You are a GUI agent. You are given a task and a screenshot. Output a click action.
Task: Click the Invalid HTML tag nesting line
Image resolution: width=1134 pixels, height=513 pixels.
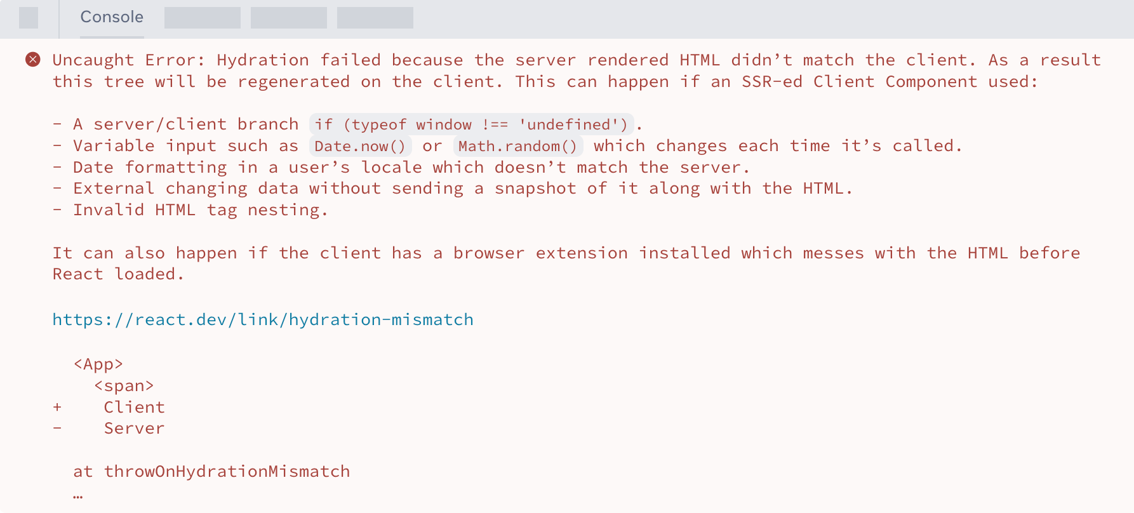point(200,210)
